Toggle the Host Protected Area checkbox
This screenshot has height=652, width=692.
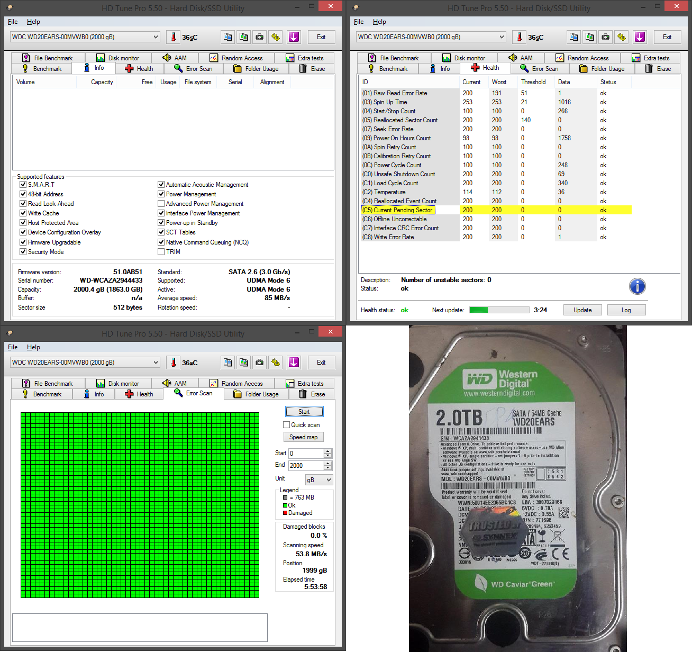coord(23,223)
